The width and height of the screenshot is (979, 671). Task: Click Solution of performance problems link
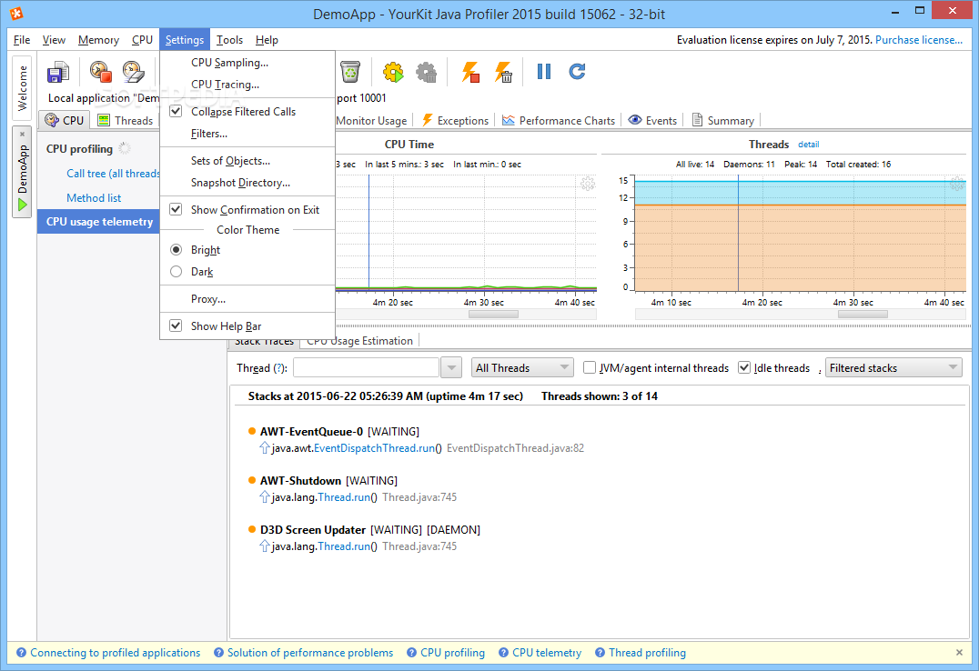point(309,652)
